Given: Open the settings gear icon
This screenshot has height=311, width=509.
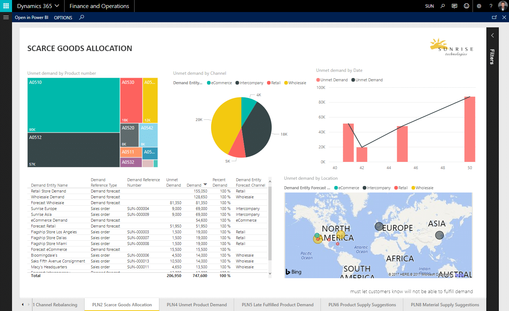Looking at the screenshot, I should click(479, 6).
